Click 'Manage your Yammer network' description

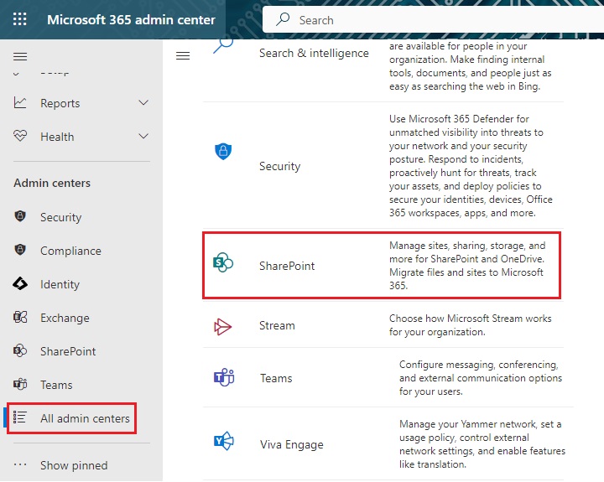point(482,444)
